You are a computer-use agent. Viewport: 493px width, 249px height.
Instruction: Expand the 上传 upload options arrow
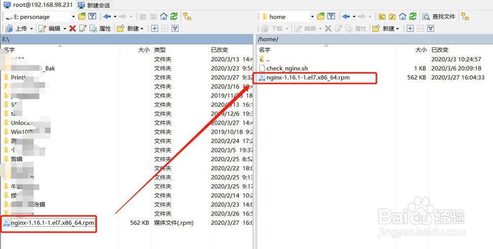[32, 29]
